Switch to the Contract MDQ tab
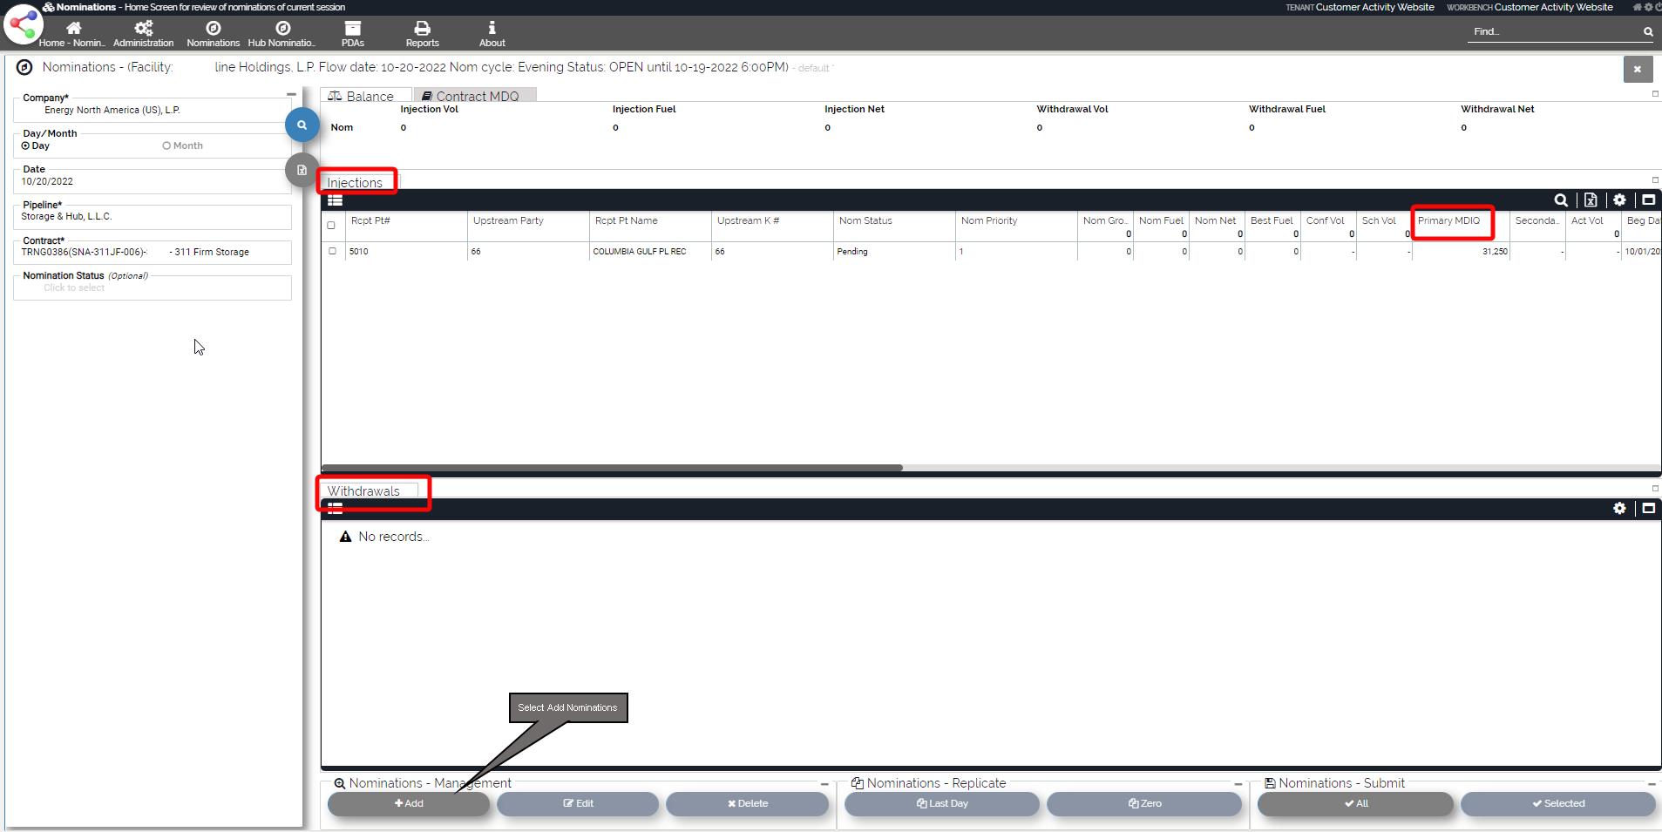The image size is (1662, 832). coord(475,96)
